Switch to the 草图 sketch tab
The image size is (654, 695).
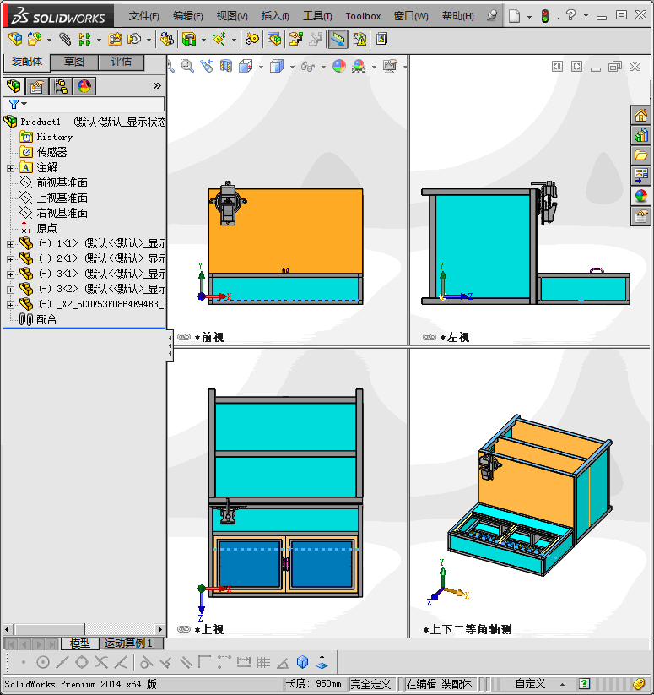coord(74,62)
